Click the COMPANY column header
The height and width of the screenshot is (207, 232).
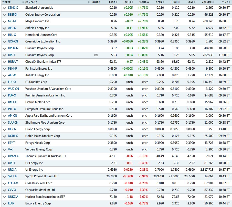[x=31, y=2]
